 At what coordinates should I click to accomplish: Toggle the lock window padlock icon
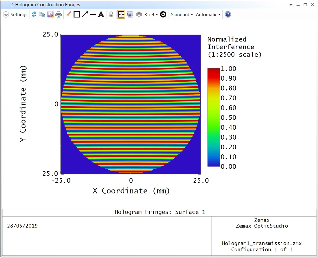point(111,15)
